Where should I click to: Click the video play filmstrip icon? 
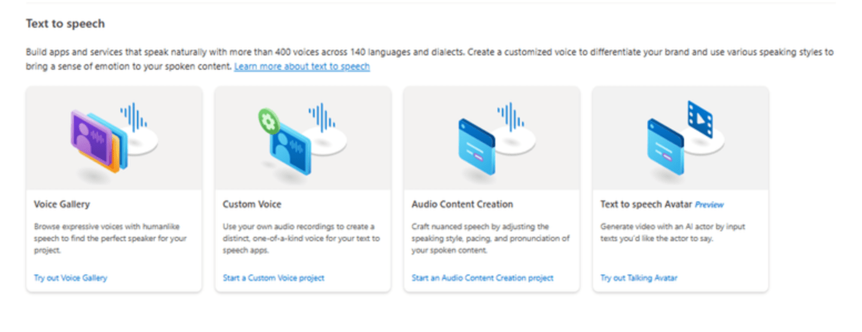[699, 117]
